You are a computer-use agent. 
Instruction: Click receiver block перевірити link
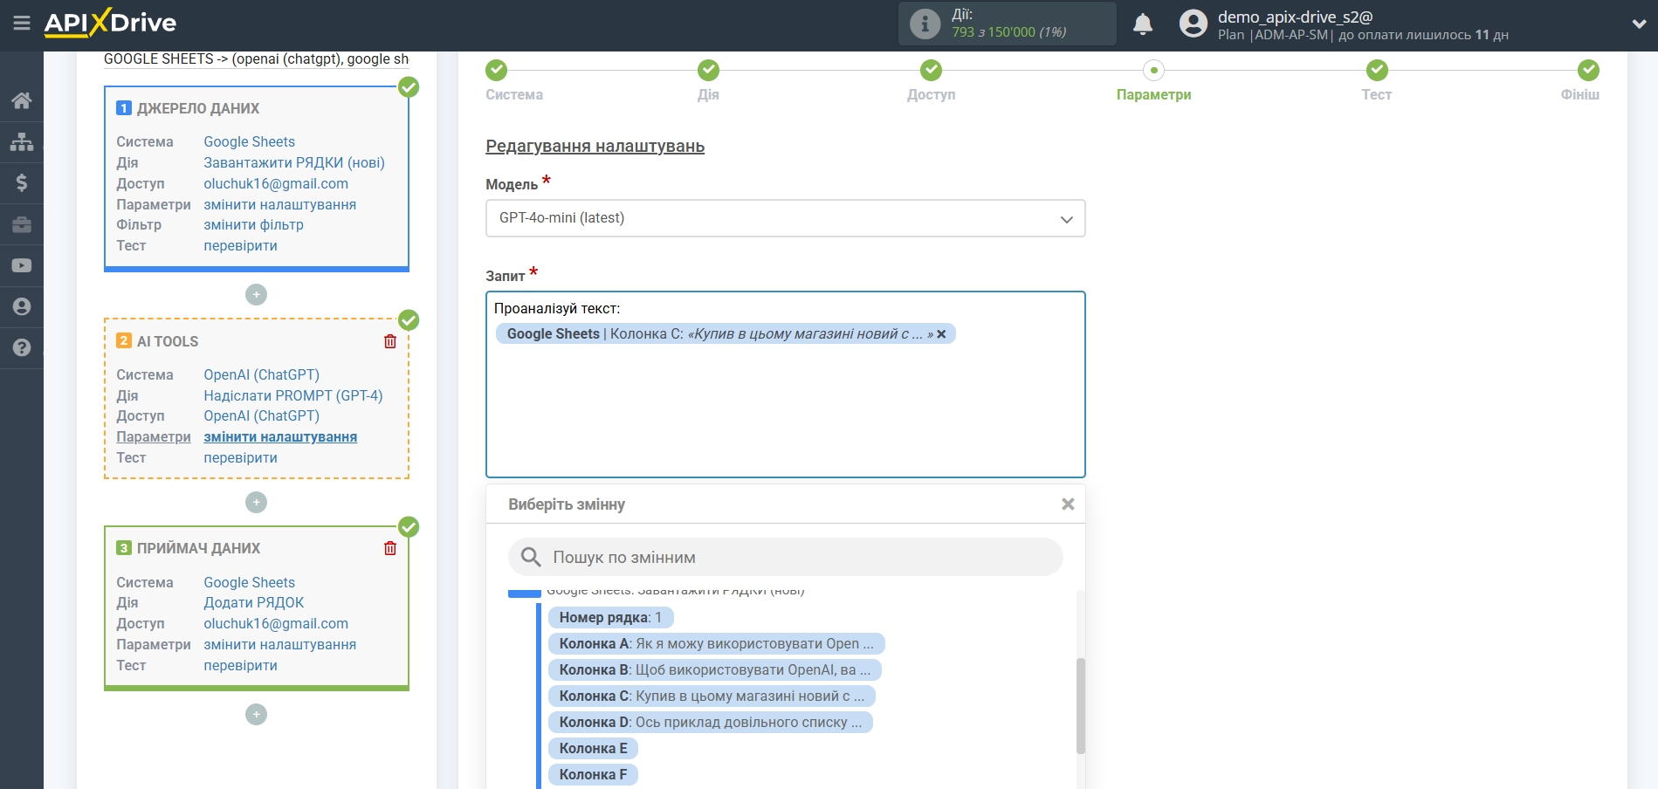click(x=240, y=665)
